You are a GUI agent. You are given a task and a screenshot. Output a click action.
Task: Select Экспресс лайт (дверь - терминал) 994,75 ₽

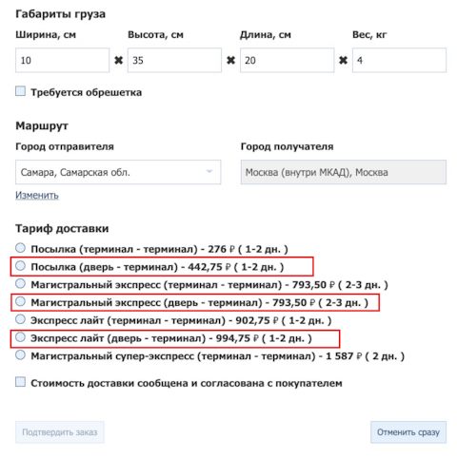20,337
